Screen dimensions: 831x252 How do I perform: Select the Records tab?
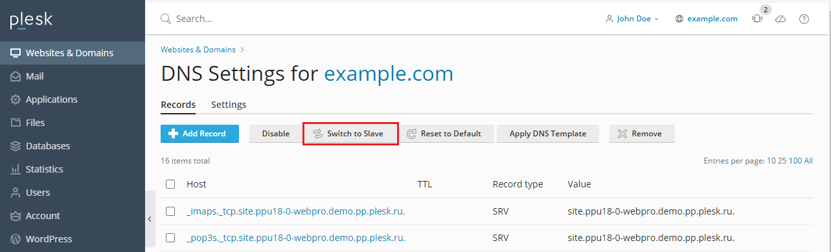pos(178,105)
